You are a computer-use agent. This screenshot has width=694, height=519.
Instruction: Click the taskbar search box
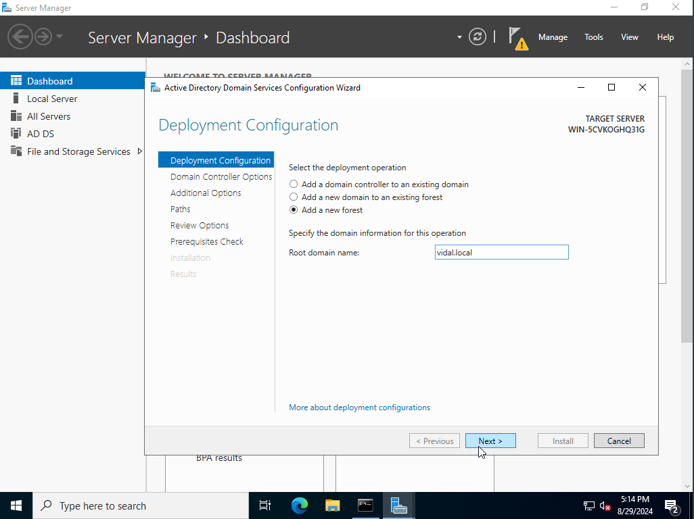pos(141,505)
